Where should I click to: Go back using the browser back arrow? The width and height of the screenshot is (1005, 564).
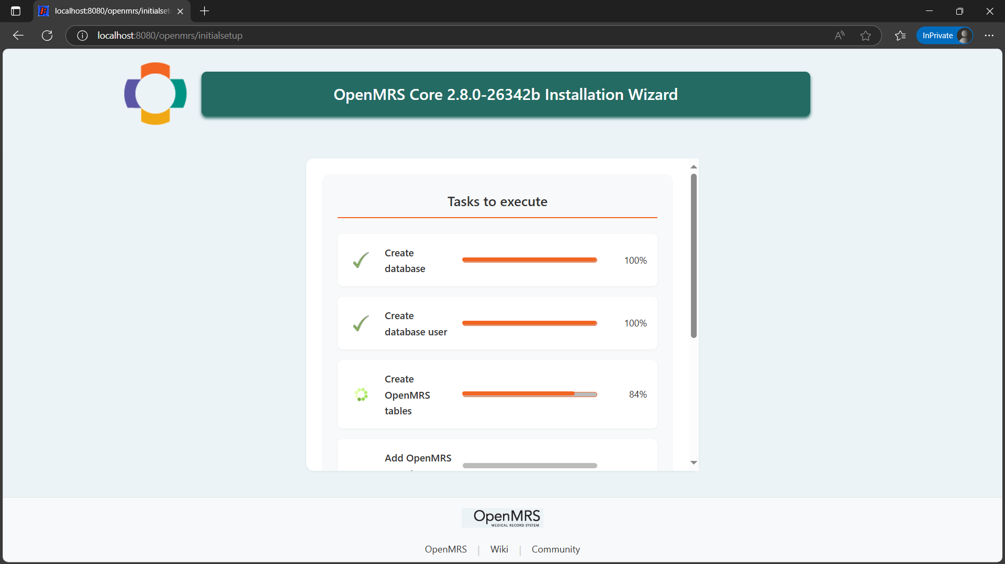click(18, 36)
